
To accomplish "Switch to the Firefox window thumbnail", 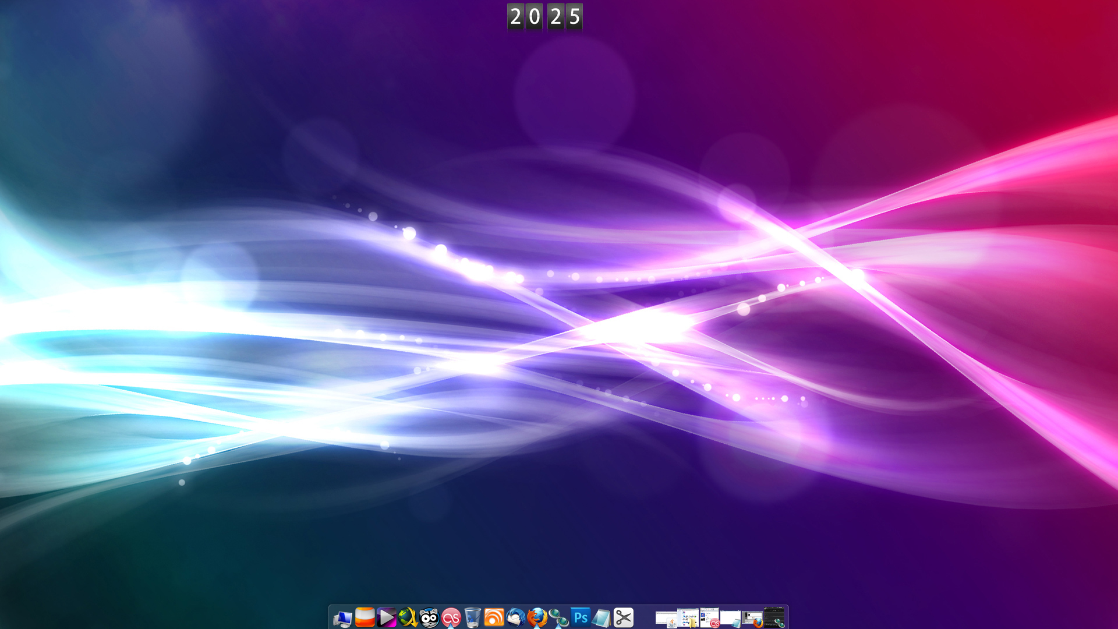I will pyautogui.click(x=752, y=619).
